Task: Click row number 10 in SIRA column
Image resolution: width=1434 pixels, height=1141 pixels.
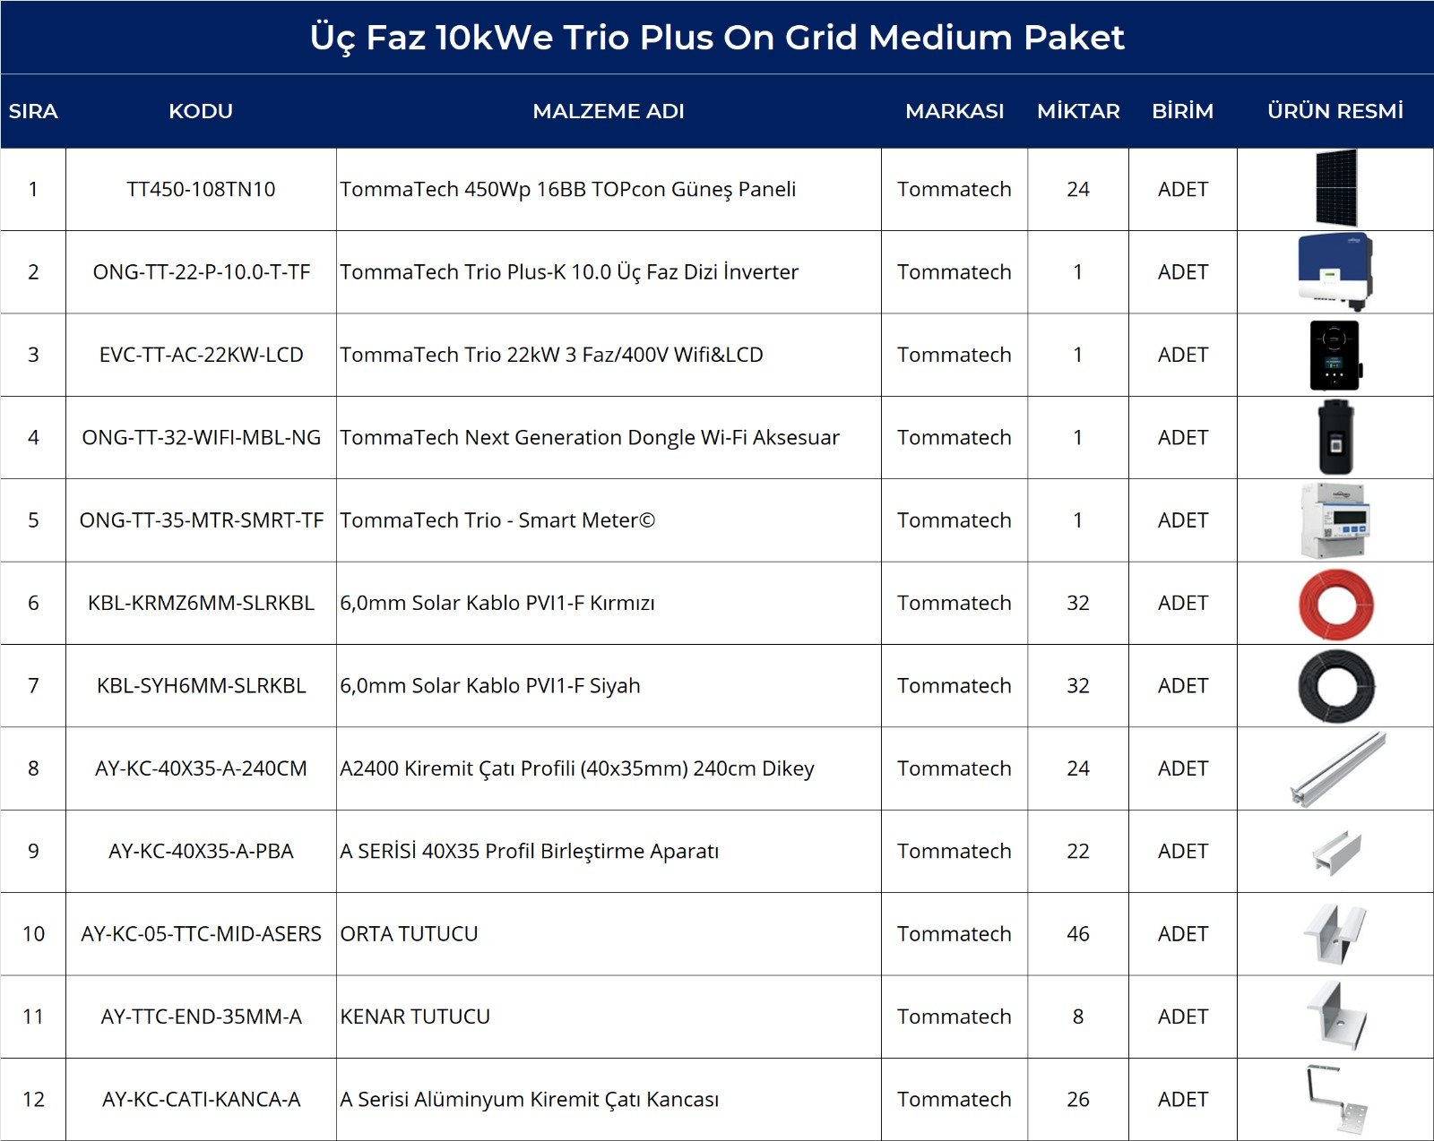Action: [x=33, y=934]
